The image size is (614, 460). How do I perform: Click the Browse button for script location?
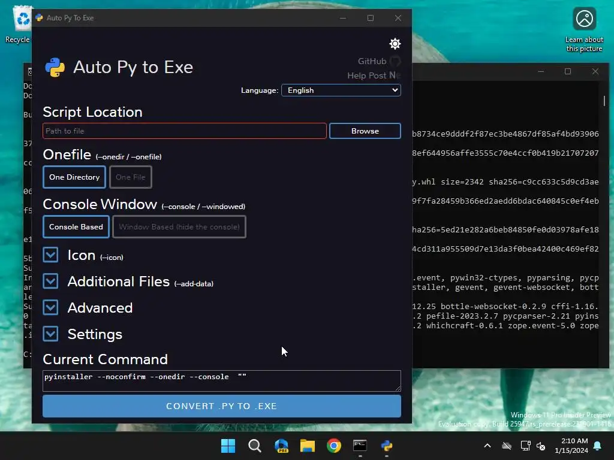365,131
